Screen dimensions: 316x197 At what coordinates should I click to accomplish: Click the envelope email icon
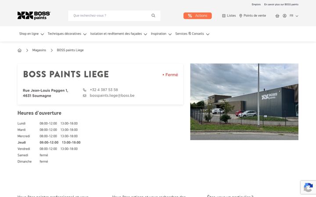pyautogui.click(x=85, y=96)
